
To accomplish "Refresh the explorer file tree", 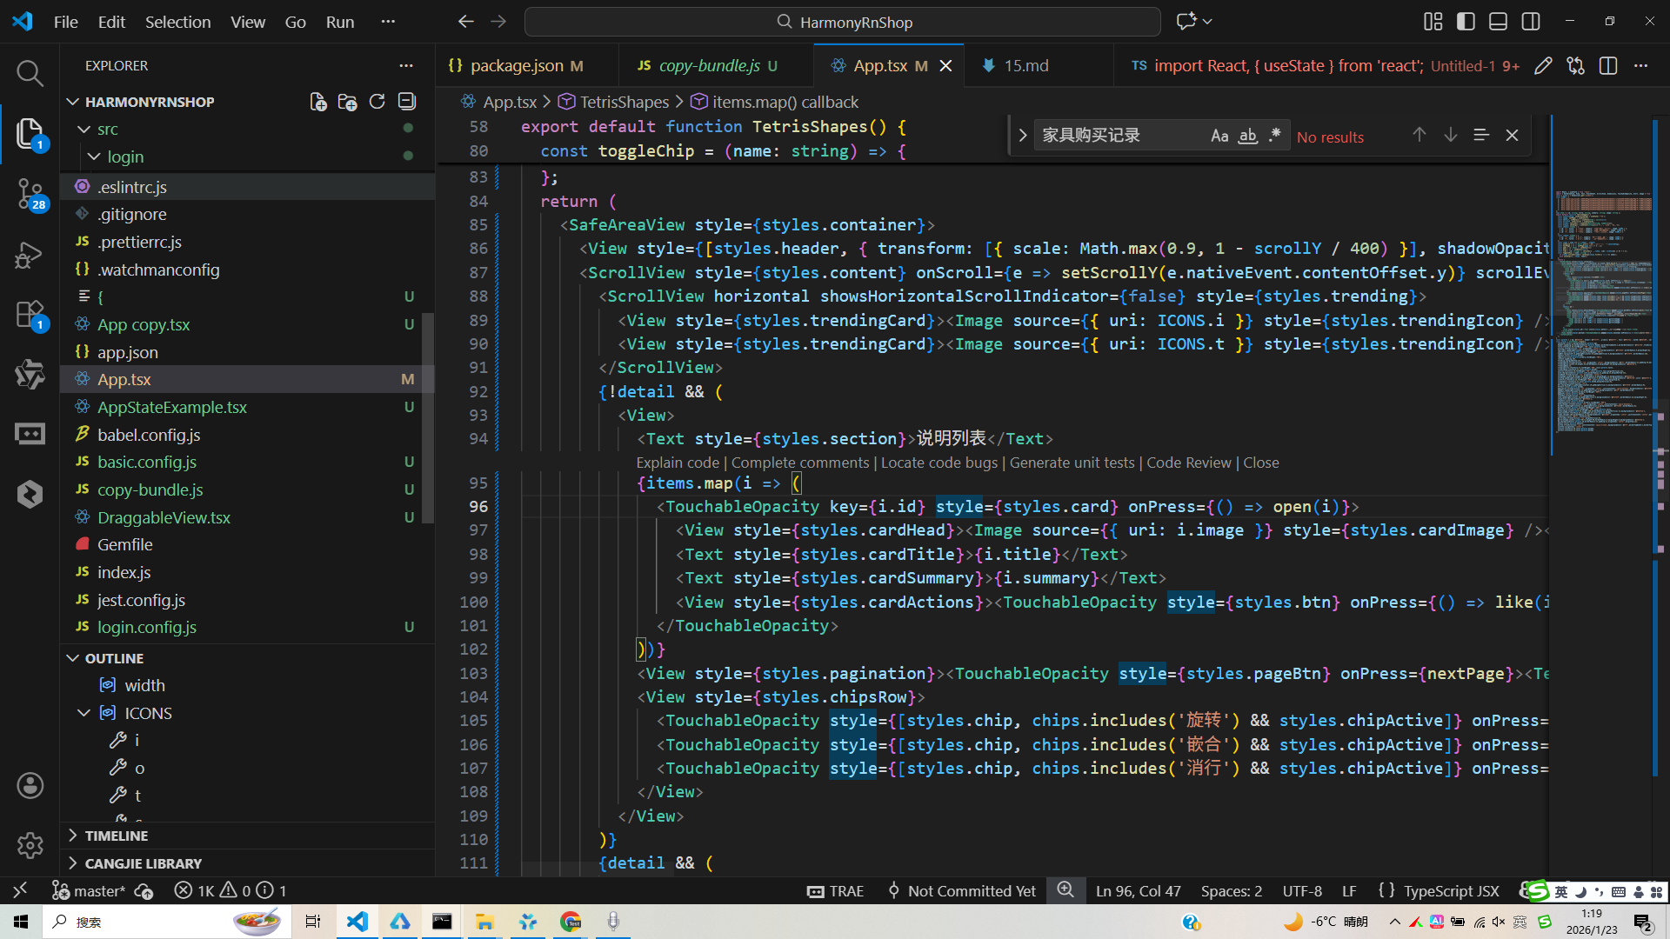I will 377,102.
